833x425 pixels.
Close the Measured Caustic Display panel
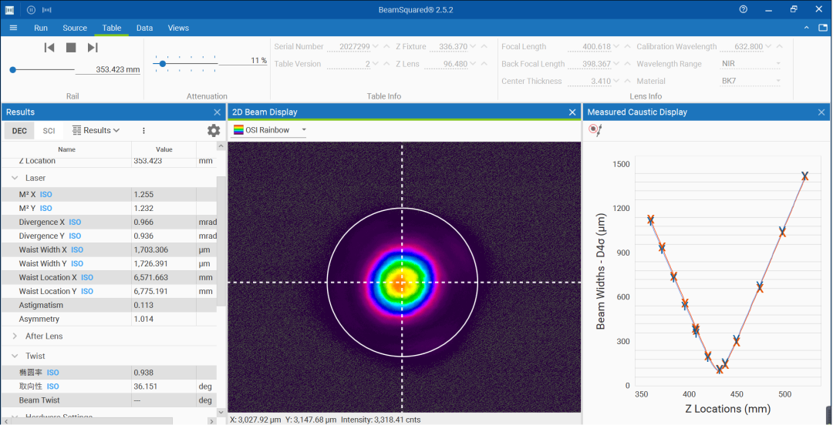point(822,112)
